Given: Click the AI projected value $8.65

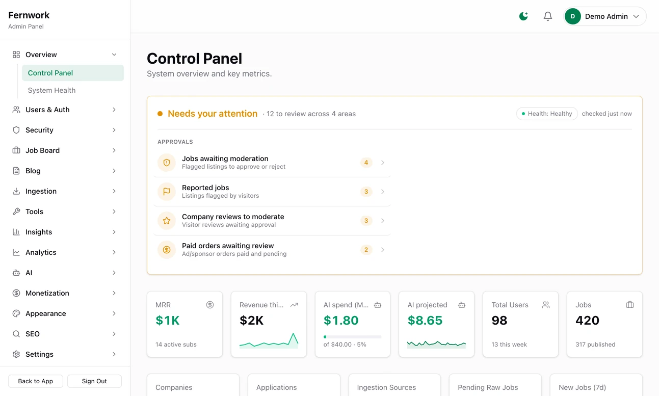Looking at the screenshot, I should (425, 321).
